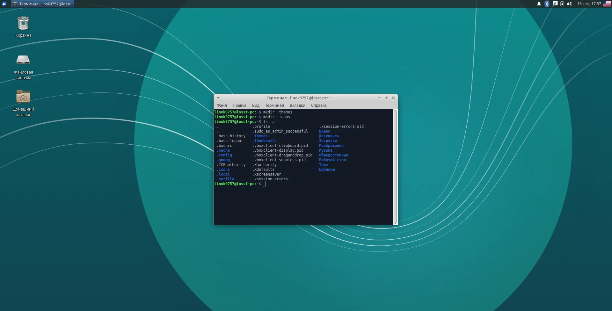612x311 pixels.
Task: Open the Bluetooth tray icon
Action: click(x=547, y=4)
